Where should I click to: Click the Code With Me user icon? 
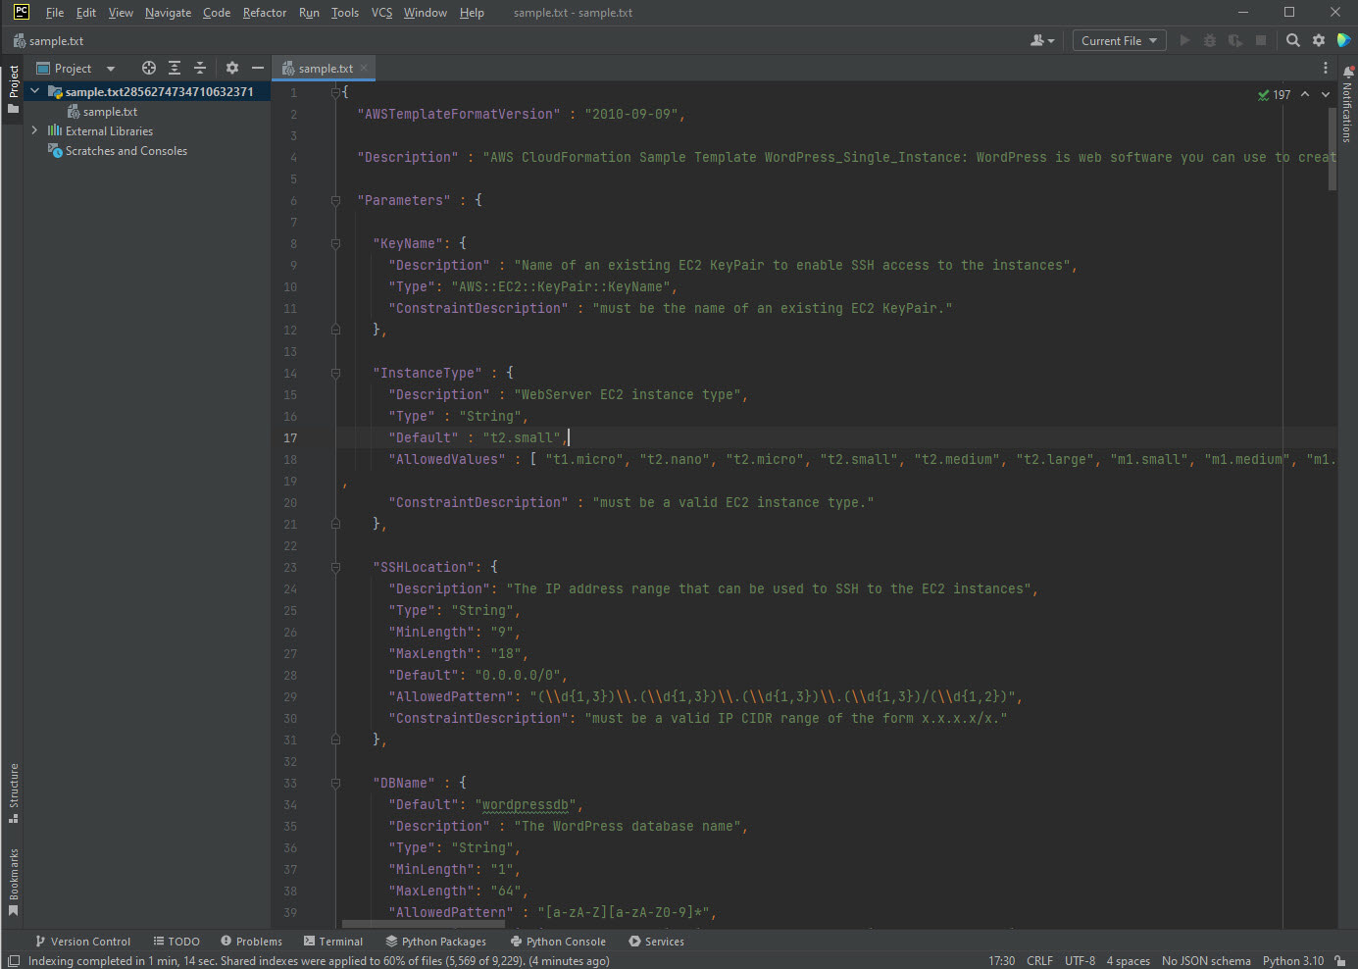[1041, 40]
